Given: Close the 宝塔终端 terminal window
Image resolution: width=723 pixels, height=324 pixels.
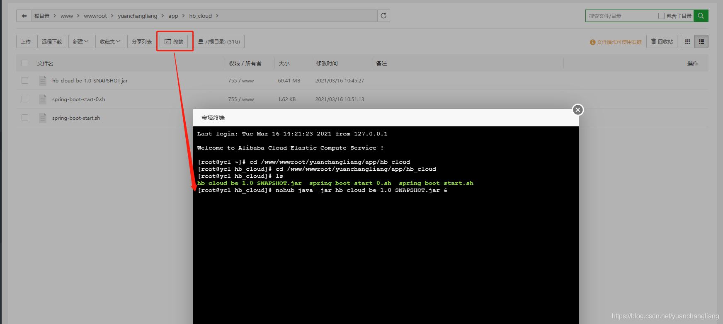Looking at the screenshot, I should pyautogui.click(x=578, y=110).
